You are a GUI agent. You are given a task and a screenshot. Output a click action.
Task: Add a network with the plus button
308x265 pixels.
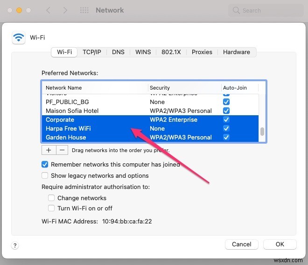point(49,150)
